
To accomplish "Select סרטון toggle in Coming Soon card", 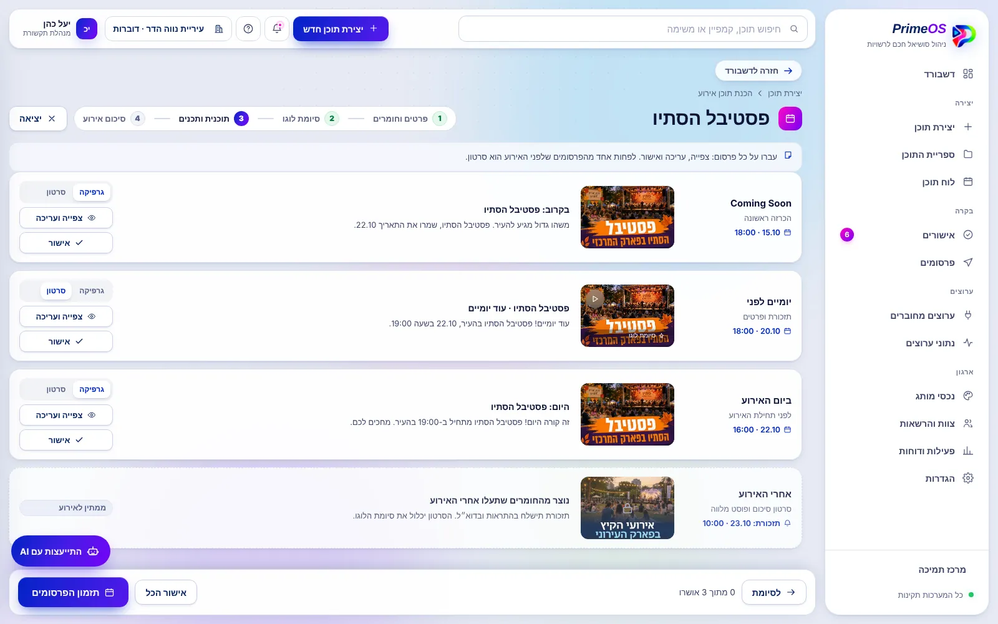I will click(x=56, y=192).
